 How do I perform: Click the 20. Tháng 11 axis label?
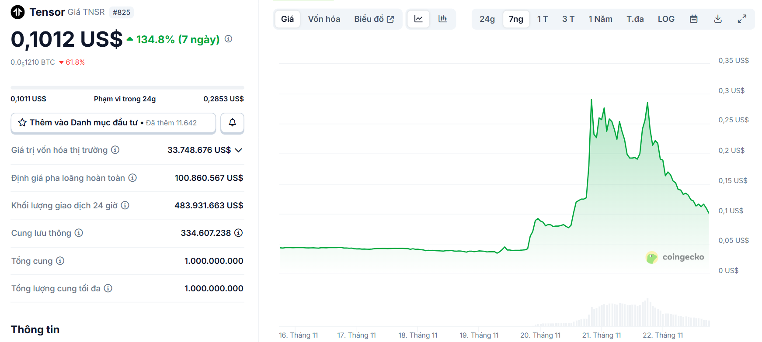click(540, 335)
